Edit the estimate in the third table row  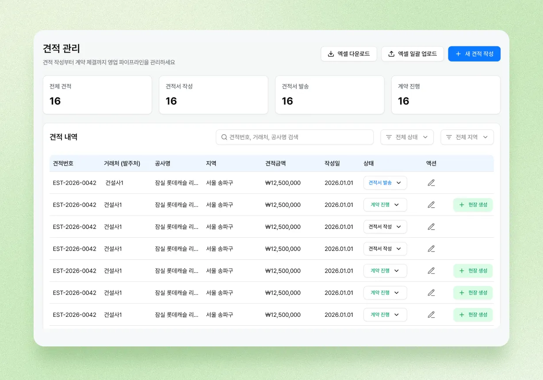pos(431,227)
